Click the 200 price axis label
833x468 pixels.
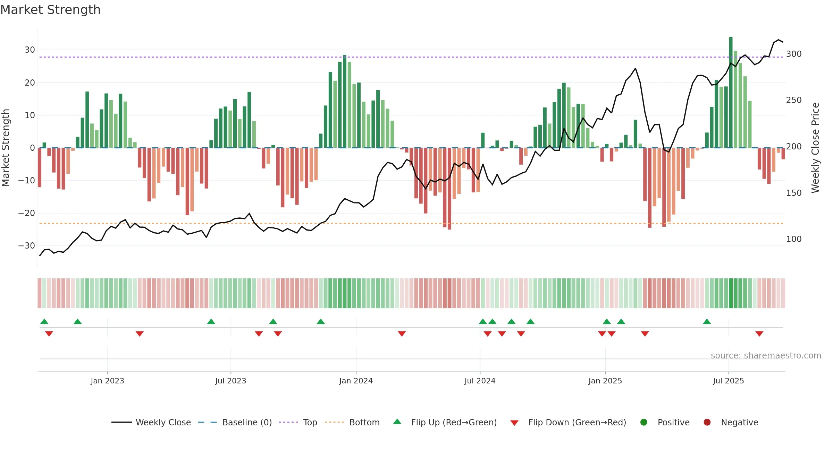[x=794, y=147]
